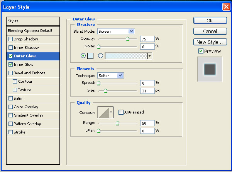Select Blending Options: Default

click(34, 30)
